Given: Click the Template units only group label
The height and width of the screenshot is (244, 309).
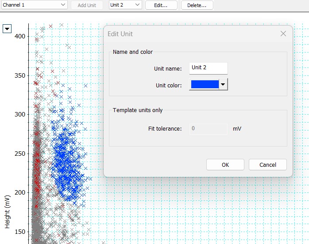Looking at the screenshot, I should [138, 110].
